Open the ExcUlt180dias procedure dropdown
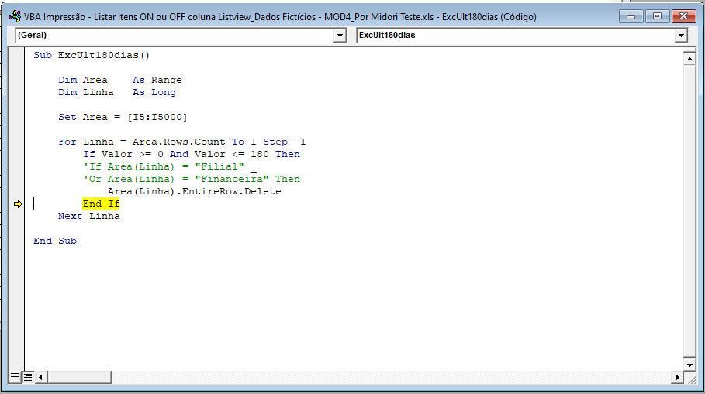Image resolution: width=705 pixels, height=394 pixels. tap(681, 36)
